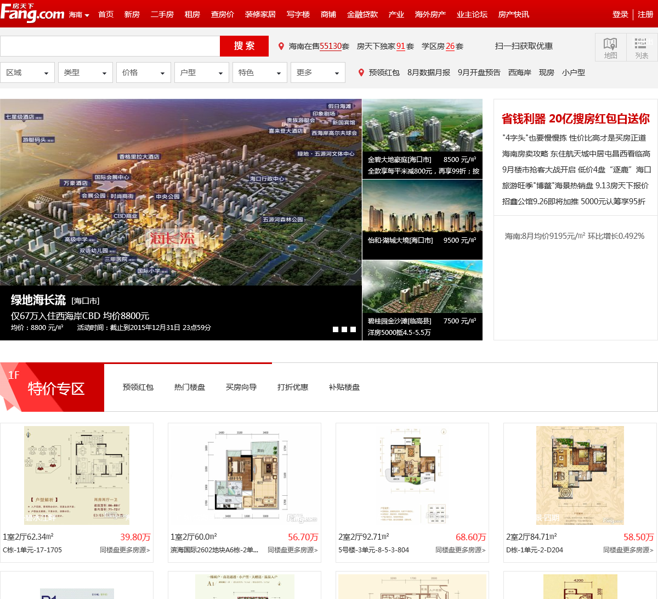Viewport: 658px width, 599px height.
Task: Click the location pin beside 海南在售
Action: click(x=281, y=47)
